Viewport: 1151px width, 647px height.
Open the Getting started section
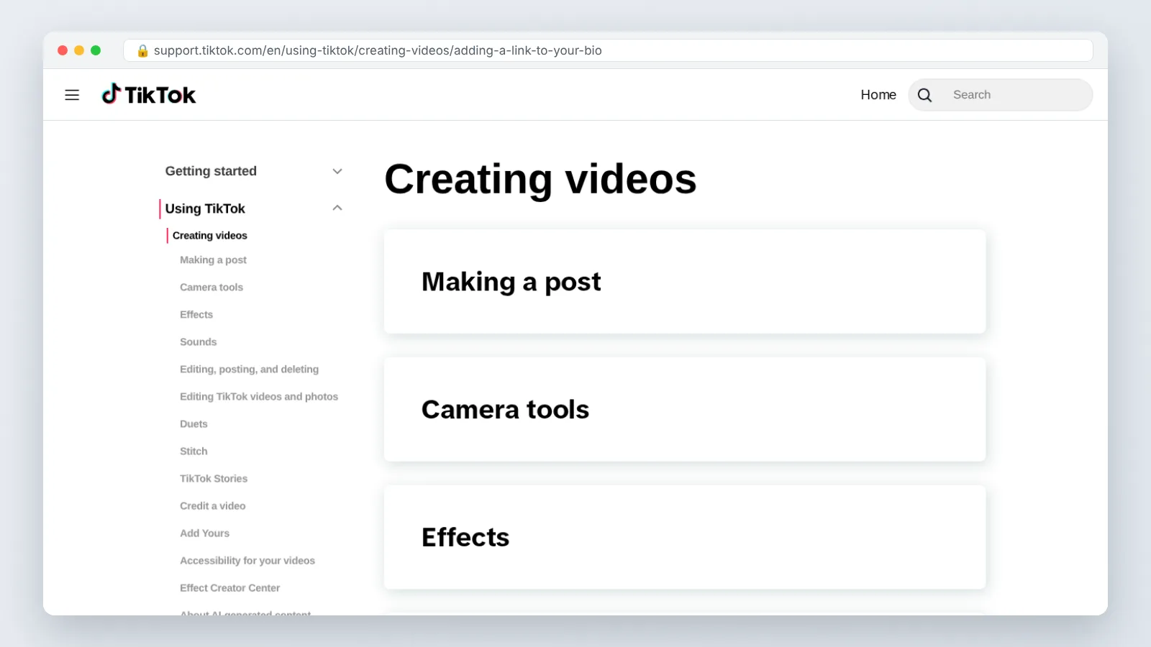tap(211, 171)
